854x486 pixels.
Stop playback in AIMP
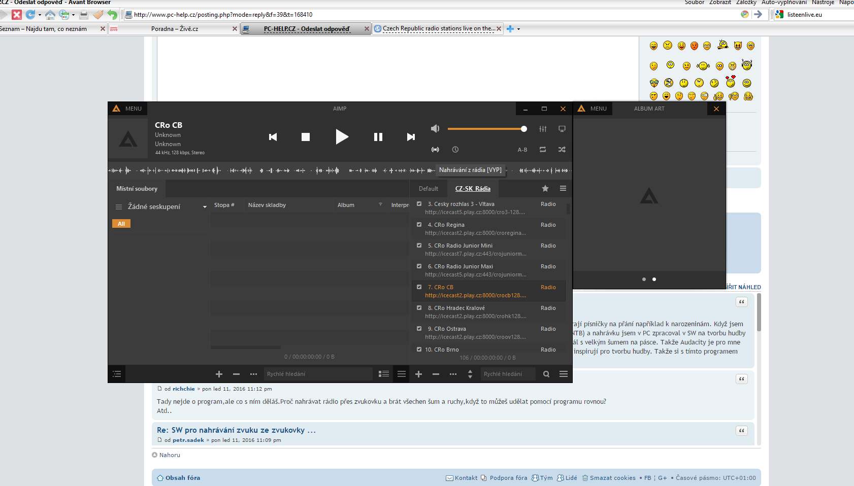click(306, 137)
